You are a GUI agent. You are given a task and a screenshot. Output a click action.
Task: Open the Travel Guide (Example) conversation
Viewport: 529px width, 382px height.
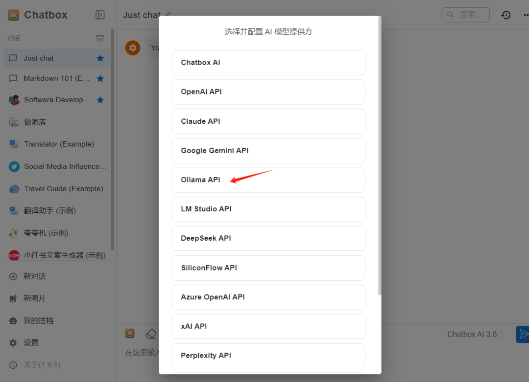pyautogui.click(x=57, y=189)
